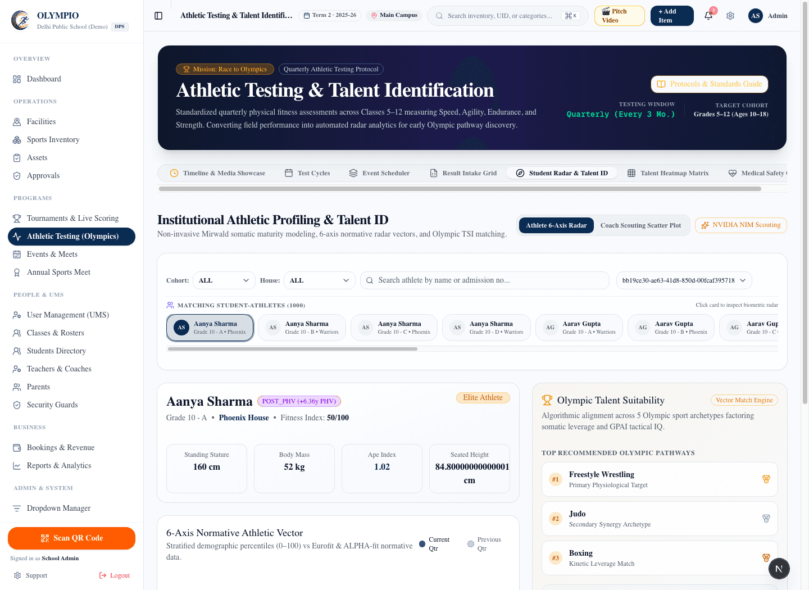
Task: Open the Result Intake Grid tab
Action: 463,173
